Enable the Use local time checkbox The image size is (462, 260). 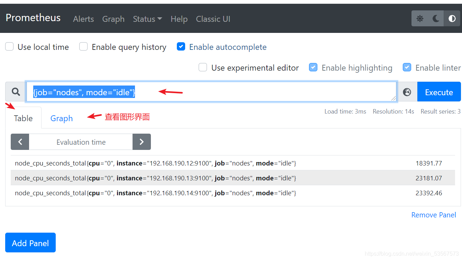(9, 47)
